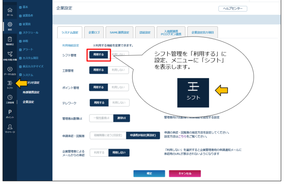Viewport: 284px width, 184px height.
Task: Click the ※利用する機能を変更できます note
Action: tap(113, 45)
